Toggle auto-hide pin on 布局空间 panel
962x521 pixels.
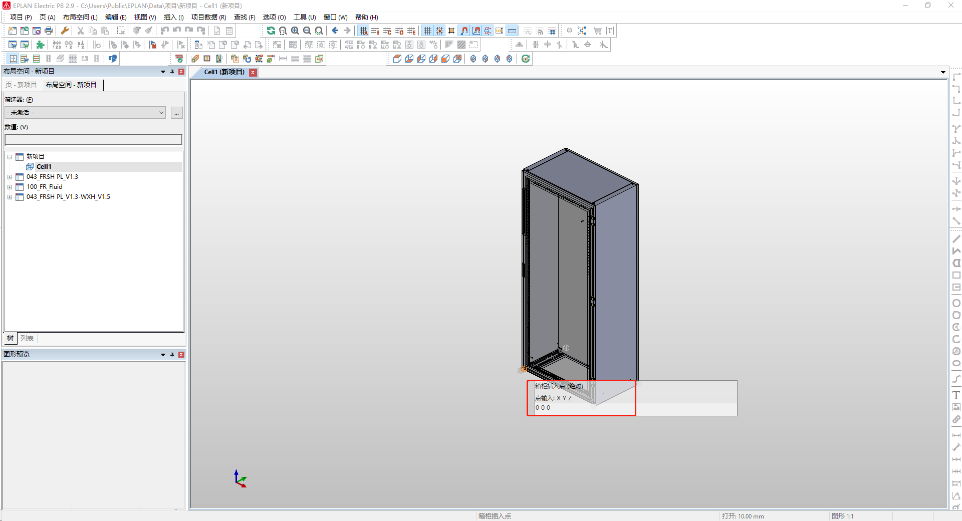point(172,72)
